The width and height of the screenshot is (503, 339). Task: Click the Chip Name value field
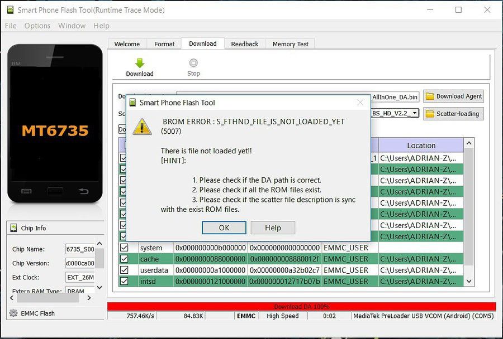[x=80, y=249]
